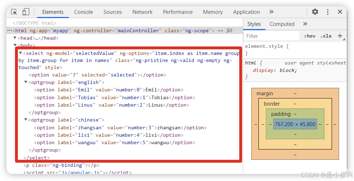Click the ellipsis beside the html node
This screenshot has width=354, height=181.
coord(9,30)
